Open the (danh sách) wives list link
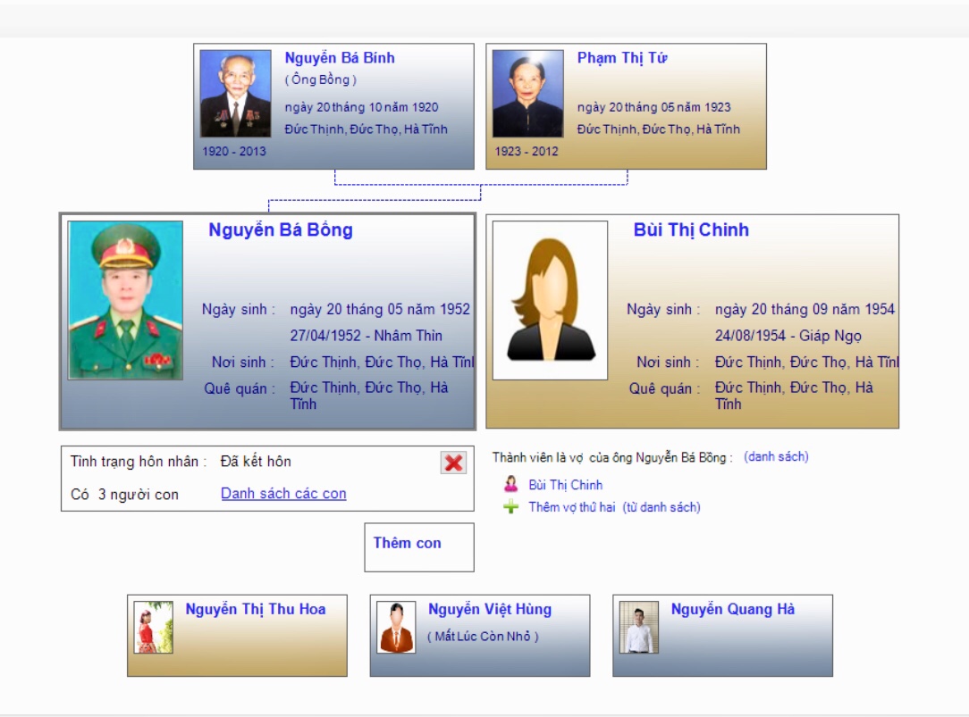 point(776,456)
